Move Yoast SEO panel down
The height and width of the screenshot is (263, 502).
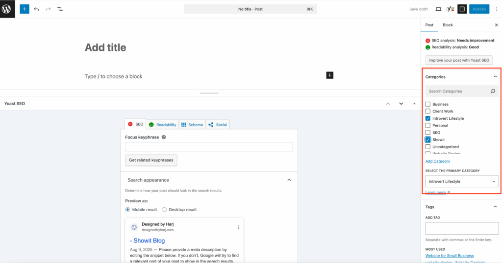coord(401,104)
